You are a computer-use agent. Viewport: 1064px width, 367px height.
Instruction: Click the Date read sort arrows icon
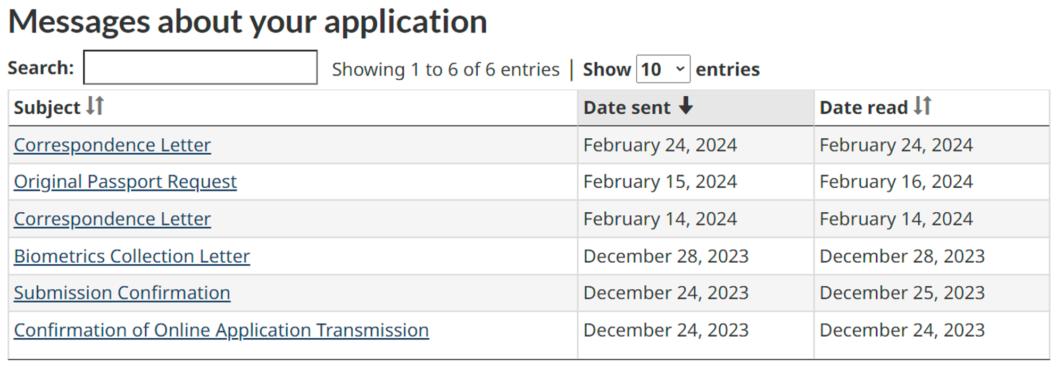coord(922,106)
